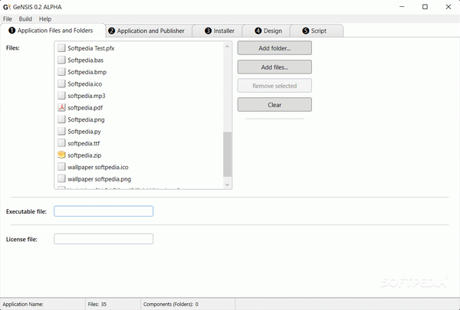Click the Components (Folders): 0 status entry
Viewport: 460px width, 310px height.
171,304
